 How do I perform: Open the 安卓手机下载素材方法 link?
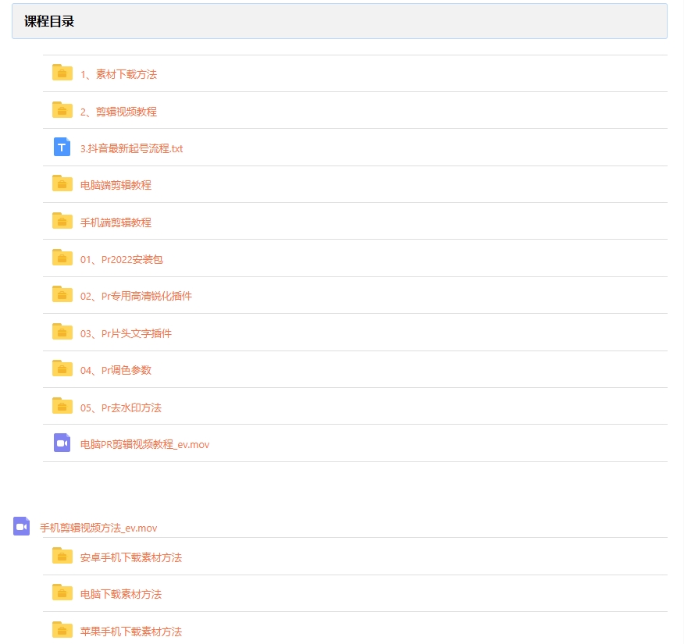tap(131, 557)
